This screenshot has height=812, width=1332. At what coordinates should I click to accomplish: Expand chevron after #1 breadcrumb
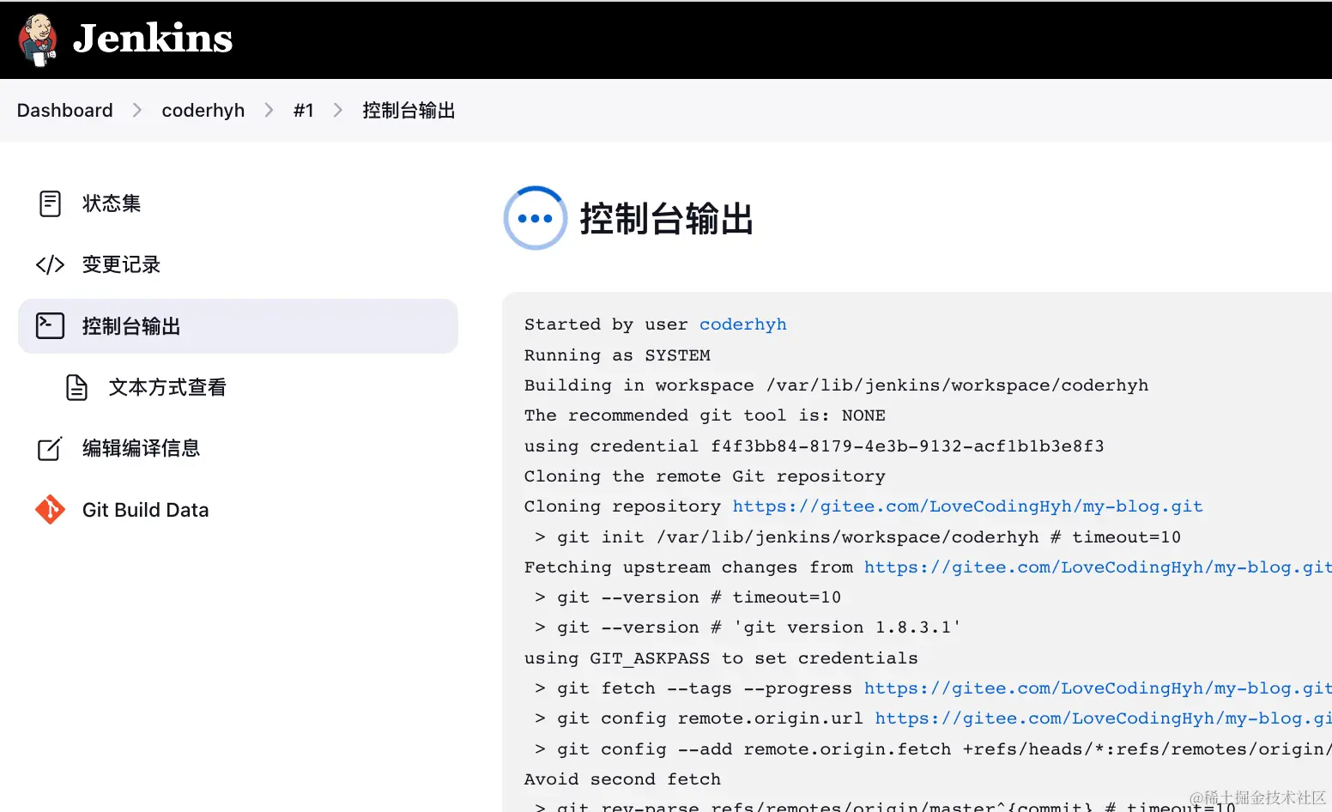click(338, 111)
